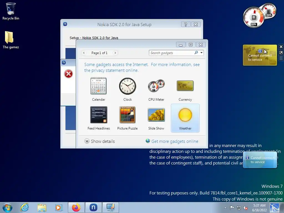Select the Weather gadget
Image resolution: width=284 pixels, height=213 pixels.
185,118
